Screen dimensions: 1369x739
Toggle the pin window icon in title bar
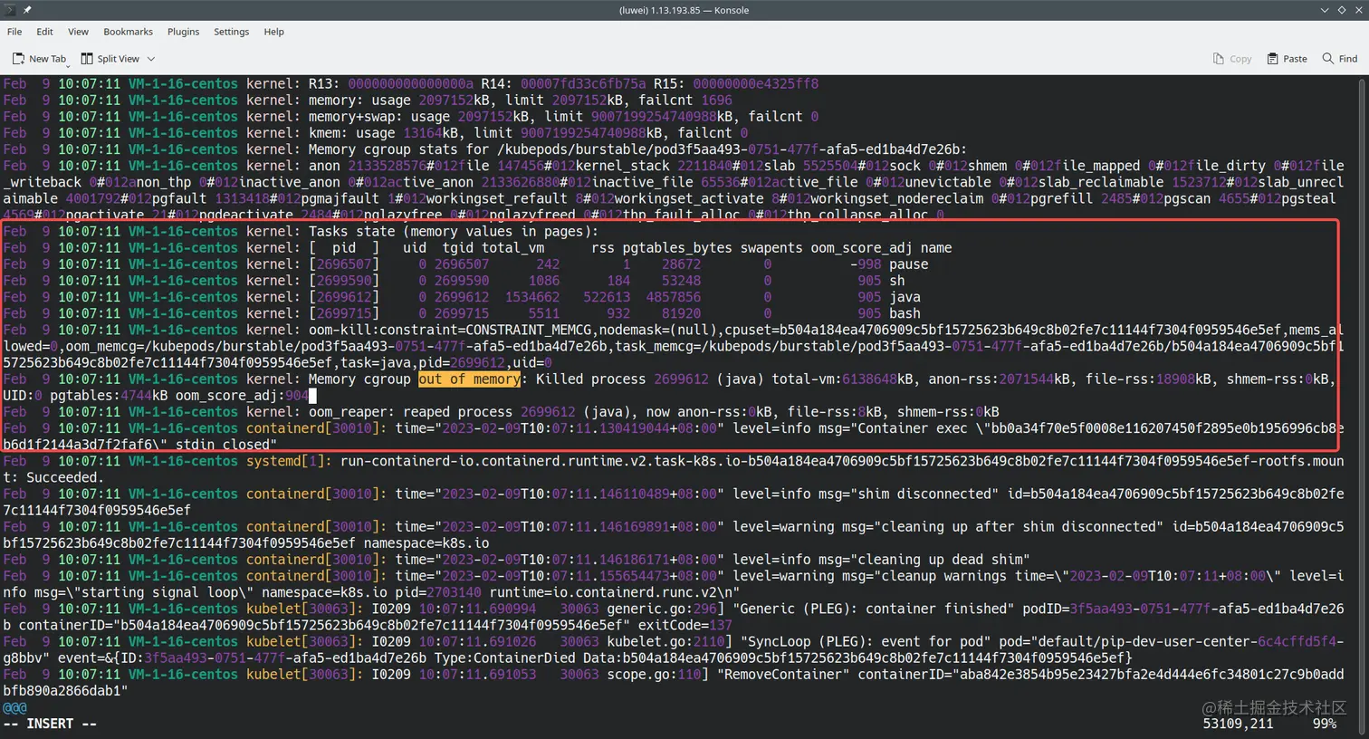coord(27,10)
